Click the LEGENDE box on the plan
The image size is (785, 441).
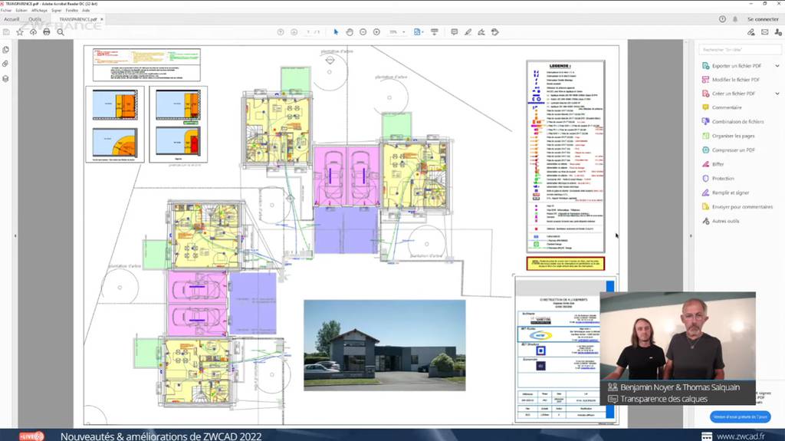coord(566,156)
